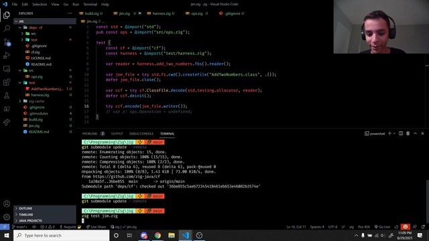429x241 pixels.
Task: Change the UTF-8 encoding selector
Action: 332,227
